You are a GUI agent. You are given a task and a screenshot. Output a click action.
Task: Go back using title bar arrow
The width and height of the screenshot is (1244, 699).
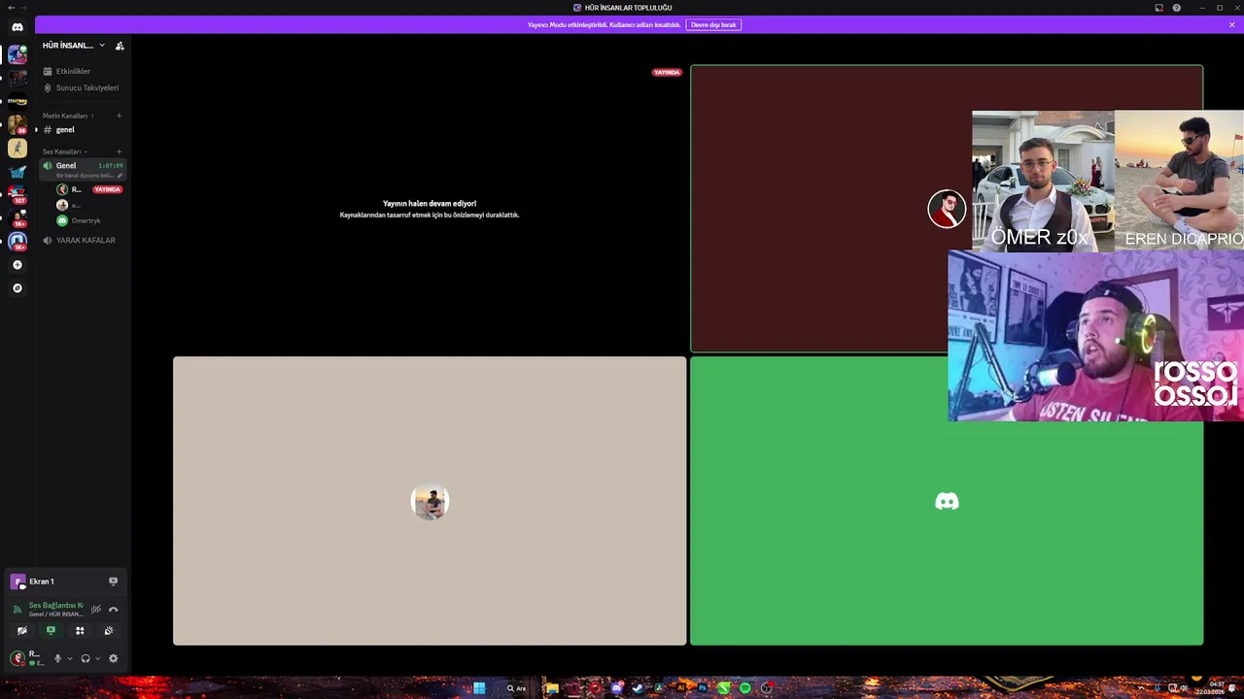pyautogui.click(x=11, y=8)
